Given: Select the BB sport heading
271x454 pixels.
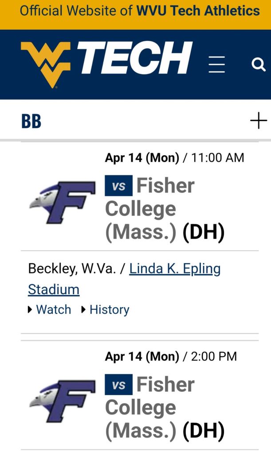Looking at the screenshot, I should click(x=31, y=121).
